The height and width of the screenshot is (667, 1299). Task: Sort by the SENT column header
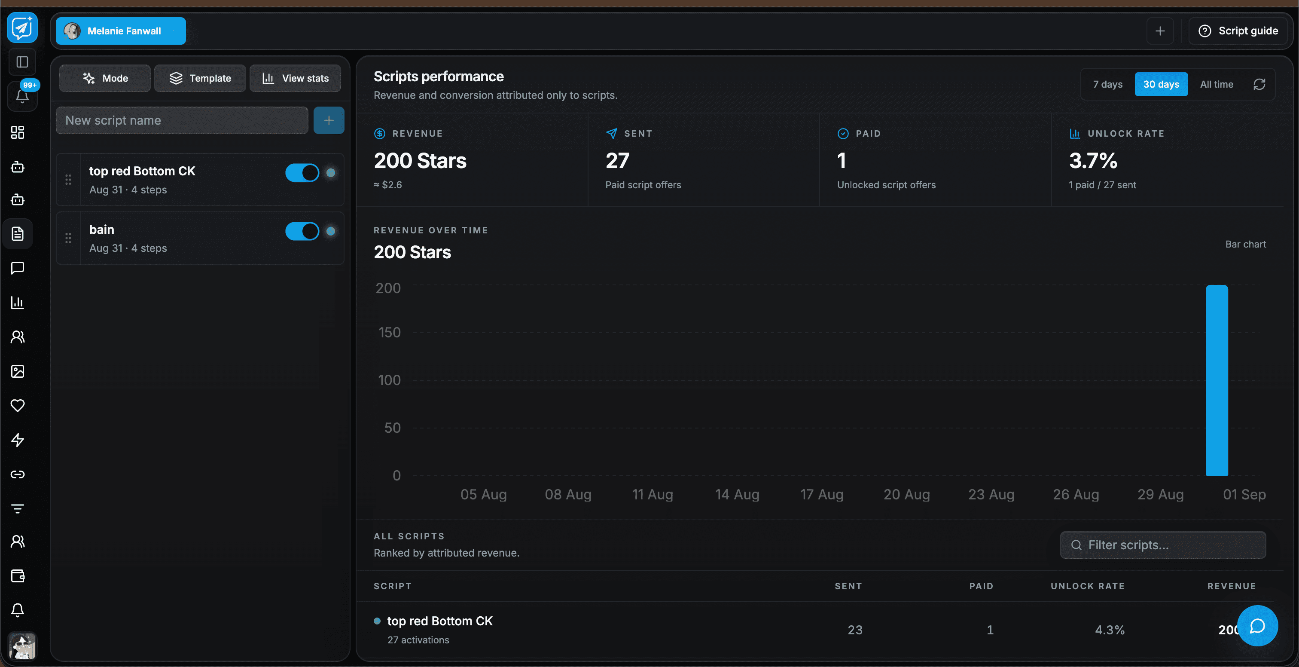tap(848, 586)
